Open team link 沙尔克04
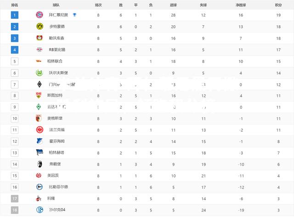The width and height of the screenshot is (294, 218). 57,210
